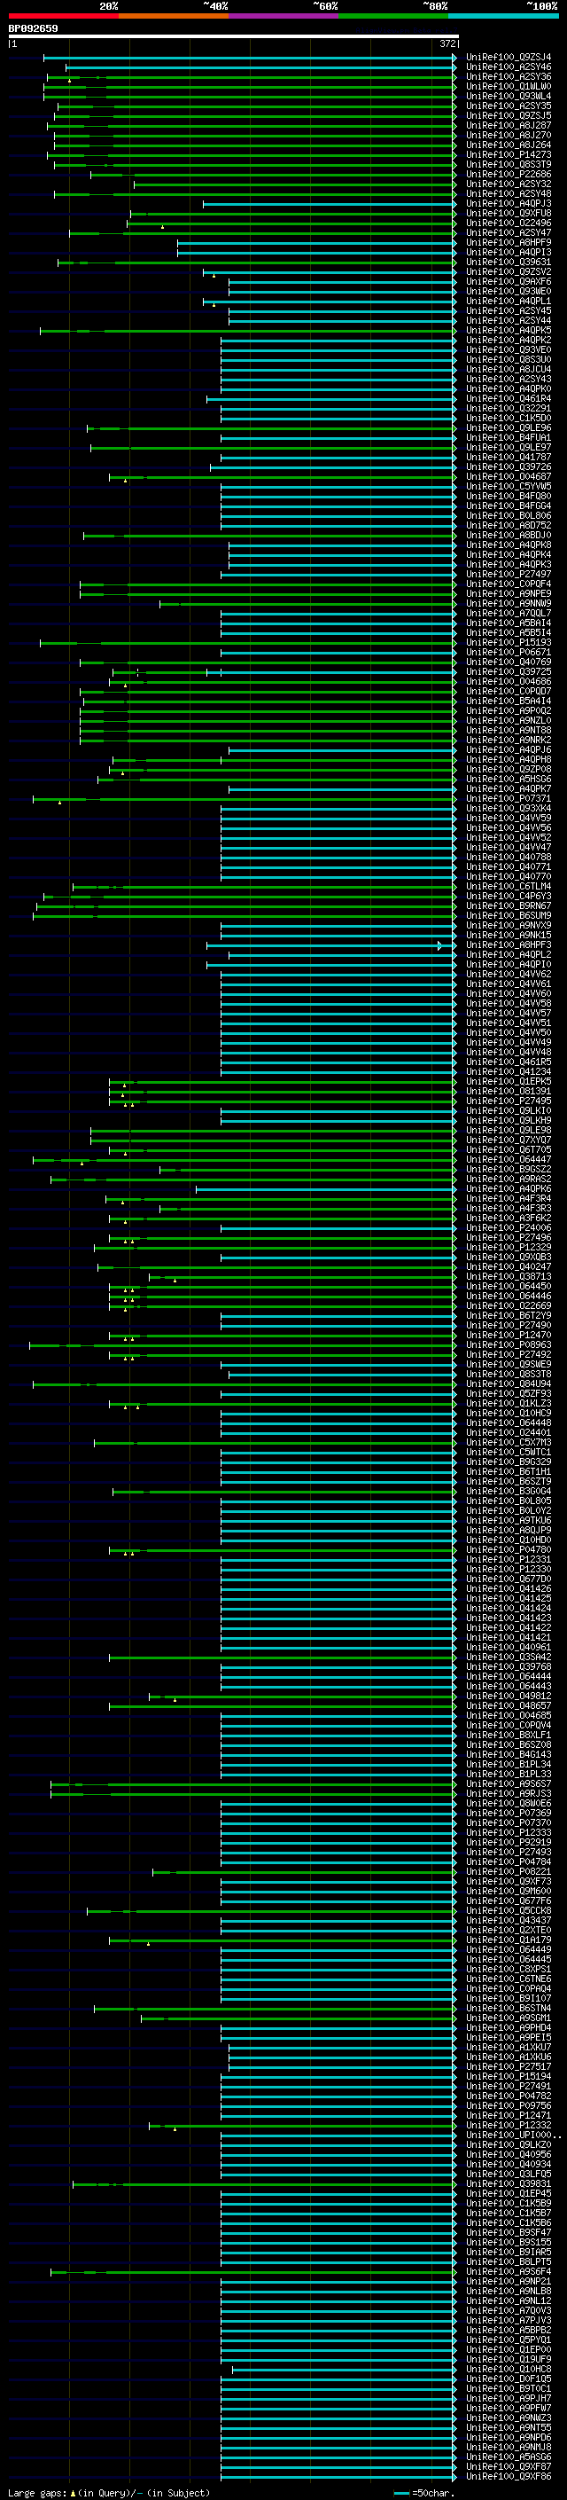Open the UniRef100_Q38713 hit
Screen dimensions: 567x2500
[508, 1276]
